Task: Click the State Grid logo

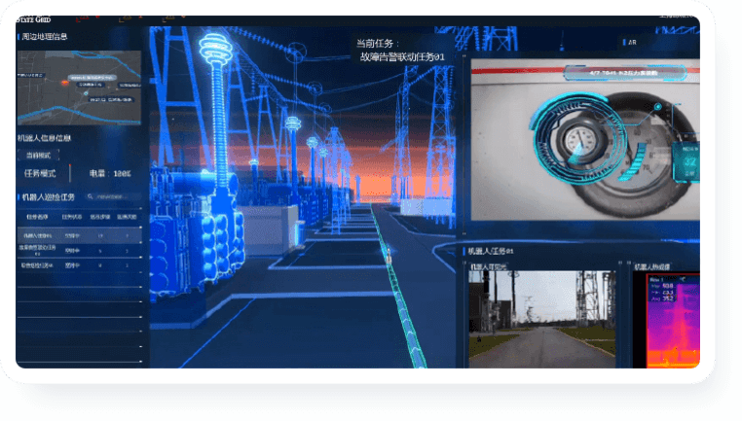Action: click(35, 19)
